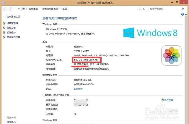Click the '制造商Du' manufacturer value
Image resolution: width=189 pixels, height=124 pixels.
click(78, 47)
